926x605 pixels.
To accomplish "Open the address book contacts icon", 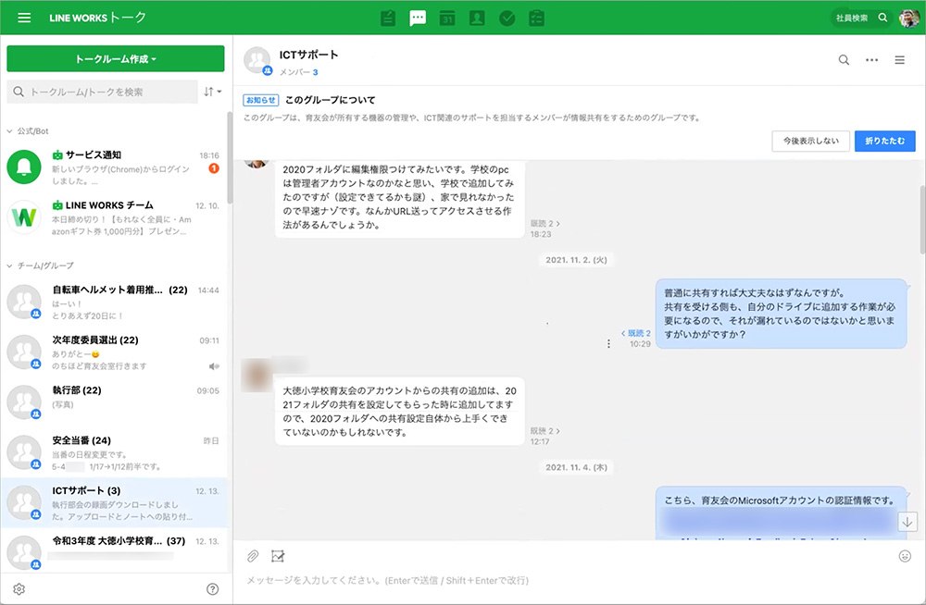I will point(477,18).
